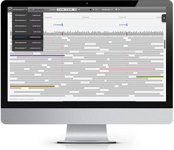
Task: Click the blue marker beside second variant
Action: click(x=127, y=25)
